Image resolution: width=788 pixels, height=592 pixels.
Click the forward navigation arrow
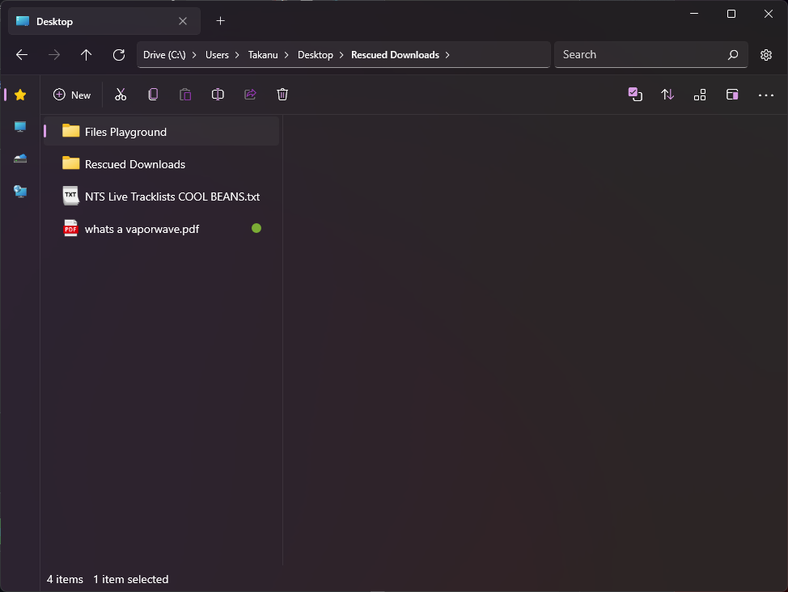53,55
